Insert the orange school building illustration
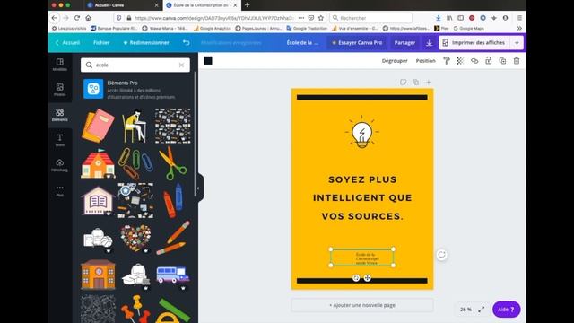Image resolution: width=574 pixels, height=323 pixels. click(x=98, y=275)
